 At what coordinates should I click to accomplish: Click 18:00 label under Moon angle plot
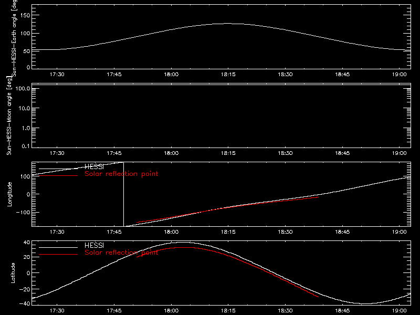(x=171, y=153)
